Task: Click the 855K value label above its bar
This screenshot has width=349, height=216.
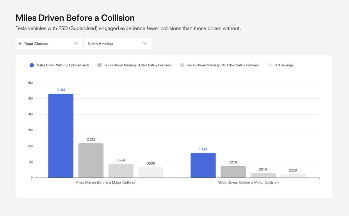Action: point(121,160)
